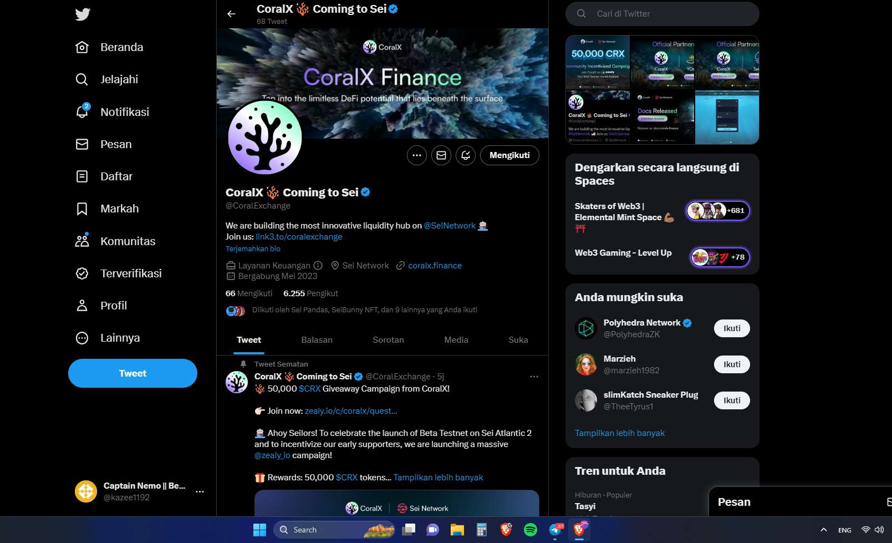Click the blue Tweet compose button
Viewport: 892px width, 543px height.
click(x=132, y=373)
